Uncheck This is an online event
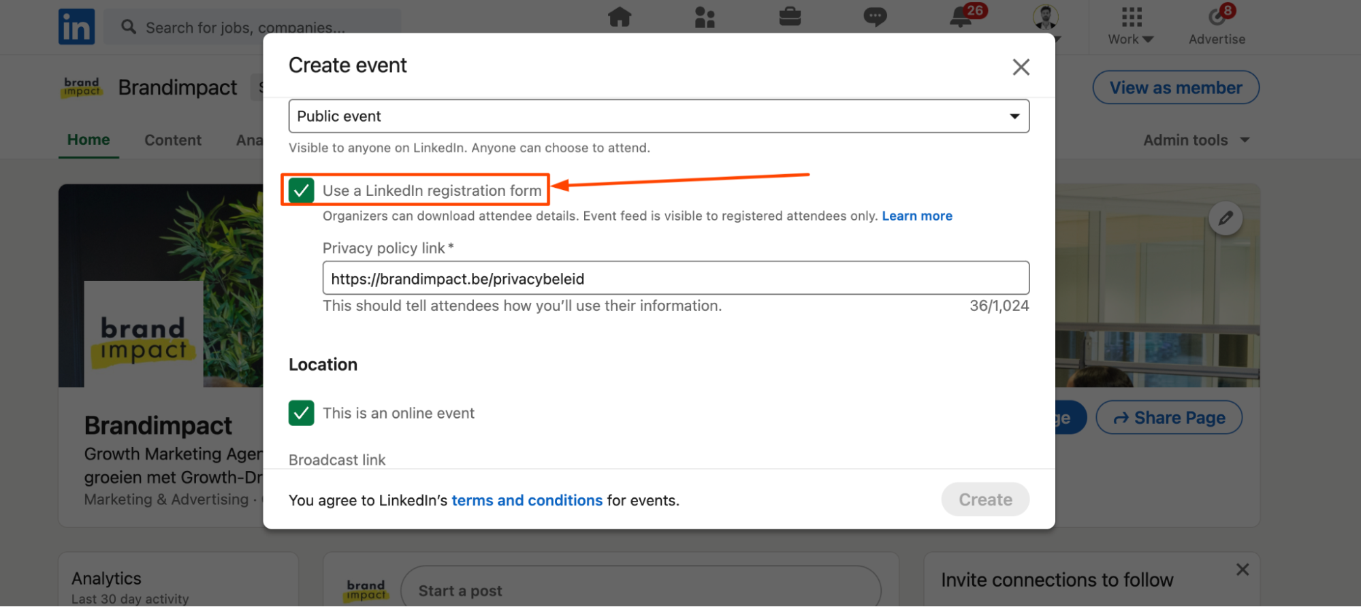Viewport: 1361px width, 607px height. click(301, 413)
